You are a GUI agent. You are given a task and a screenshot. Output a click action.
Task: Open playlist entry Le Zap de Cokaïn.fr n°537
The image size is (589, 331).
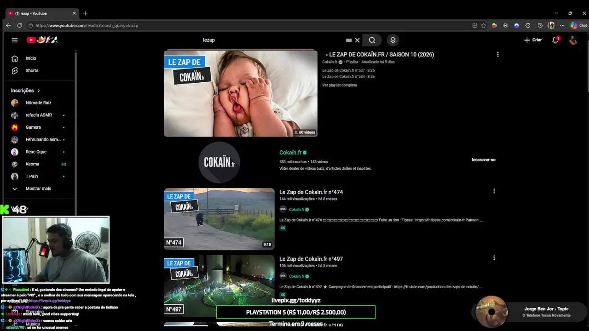[348, 70]
